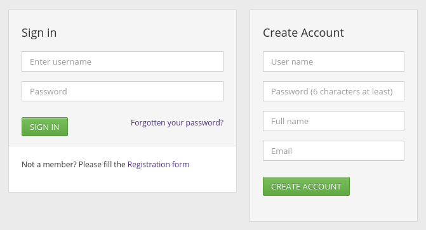Place cursor in the login username box
The height and width of the screenshot is (230, 426).
coord(123,61)
